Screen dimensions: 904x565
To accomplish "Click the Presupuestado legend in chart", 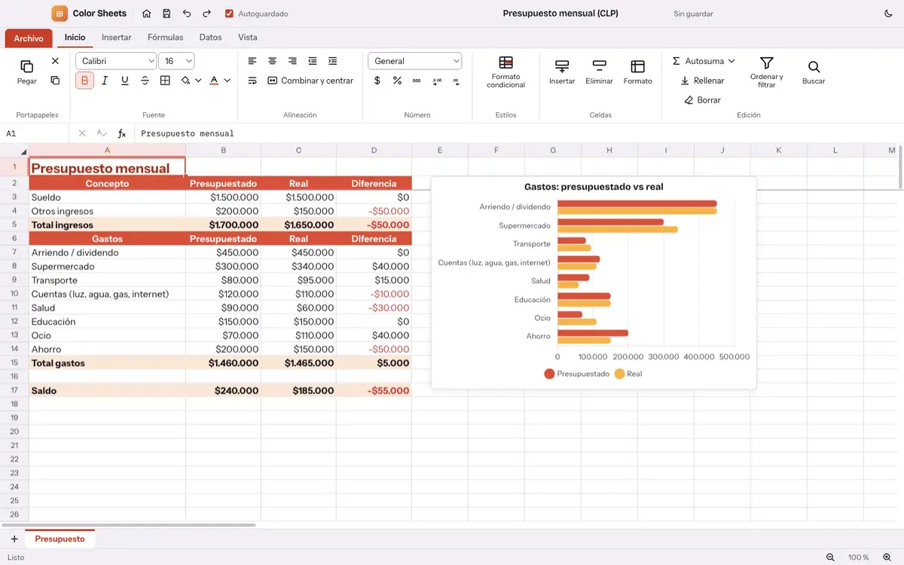I will tap(576, 374).
